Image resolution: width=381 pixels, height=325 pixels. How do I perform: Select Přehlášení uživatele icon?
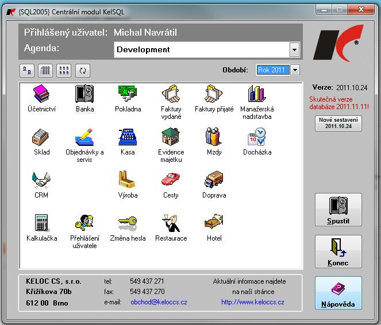(84, 231)
